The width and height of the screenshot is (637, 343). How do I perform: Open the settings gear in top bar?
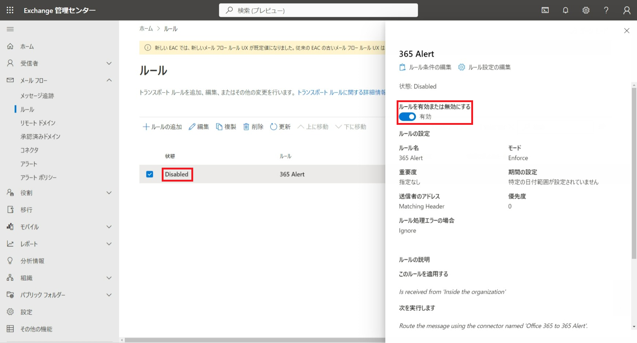(x=586, y=10)
